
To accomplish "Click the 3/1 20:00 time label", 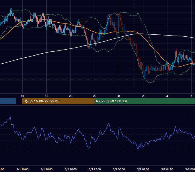I will 71,169.
